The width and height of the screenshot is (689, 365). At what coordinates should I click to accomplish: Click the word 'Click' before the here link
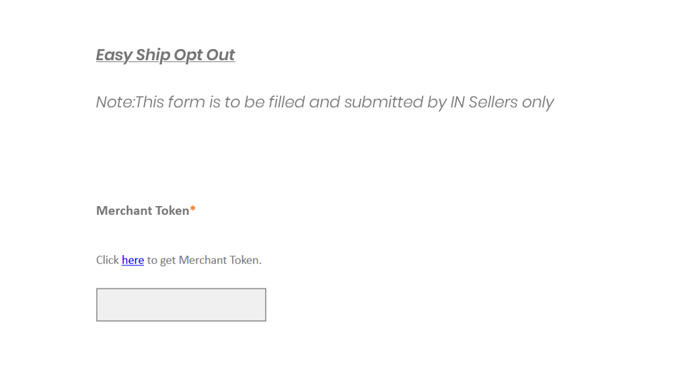tap(107, 260)
